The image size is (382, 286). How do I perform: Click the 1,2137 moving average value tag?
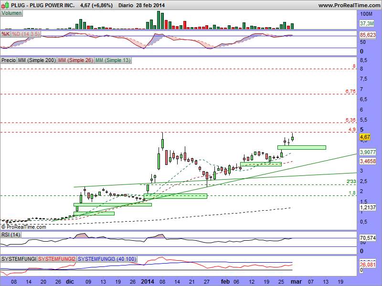tap(368, 207)
